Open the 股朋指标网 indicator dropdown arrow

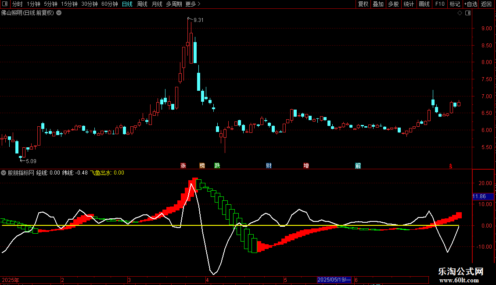click(4, 173)
